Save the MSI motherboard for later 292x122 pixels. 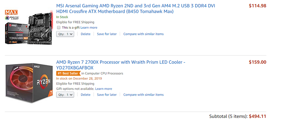tap(107, 34)
